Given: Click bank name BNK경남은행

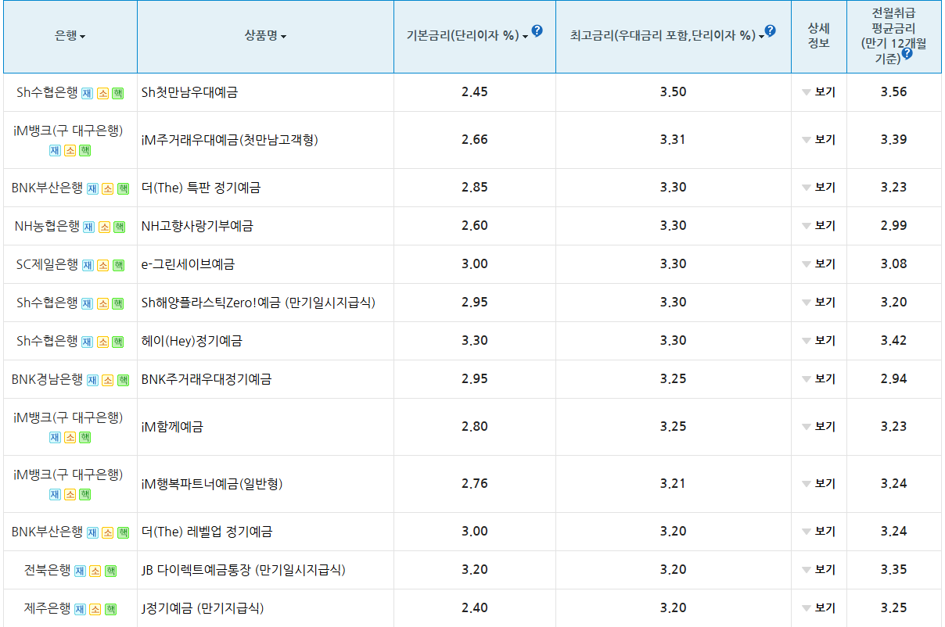Looking at the screenshot, I should pyautogui.click(x=47, y=379).
